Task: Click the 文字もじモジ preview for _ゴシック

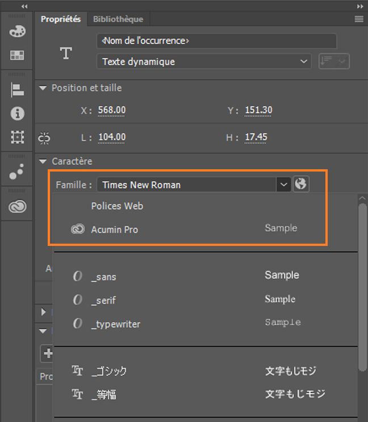Action: (291, 371)
